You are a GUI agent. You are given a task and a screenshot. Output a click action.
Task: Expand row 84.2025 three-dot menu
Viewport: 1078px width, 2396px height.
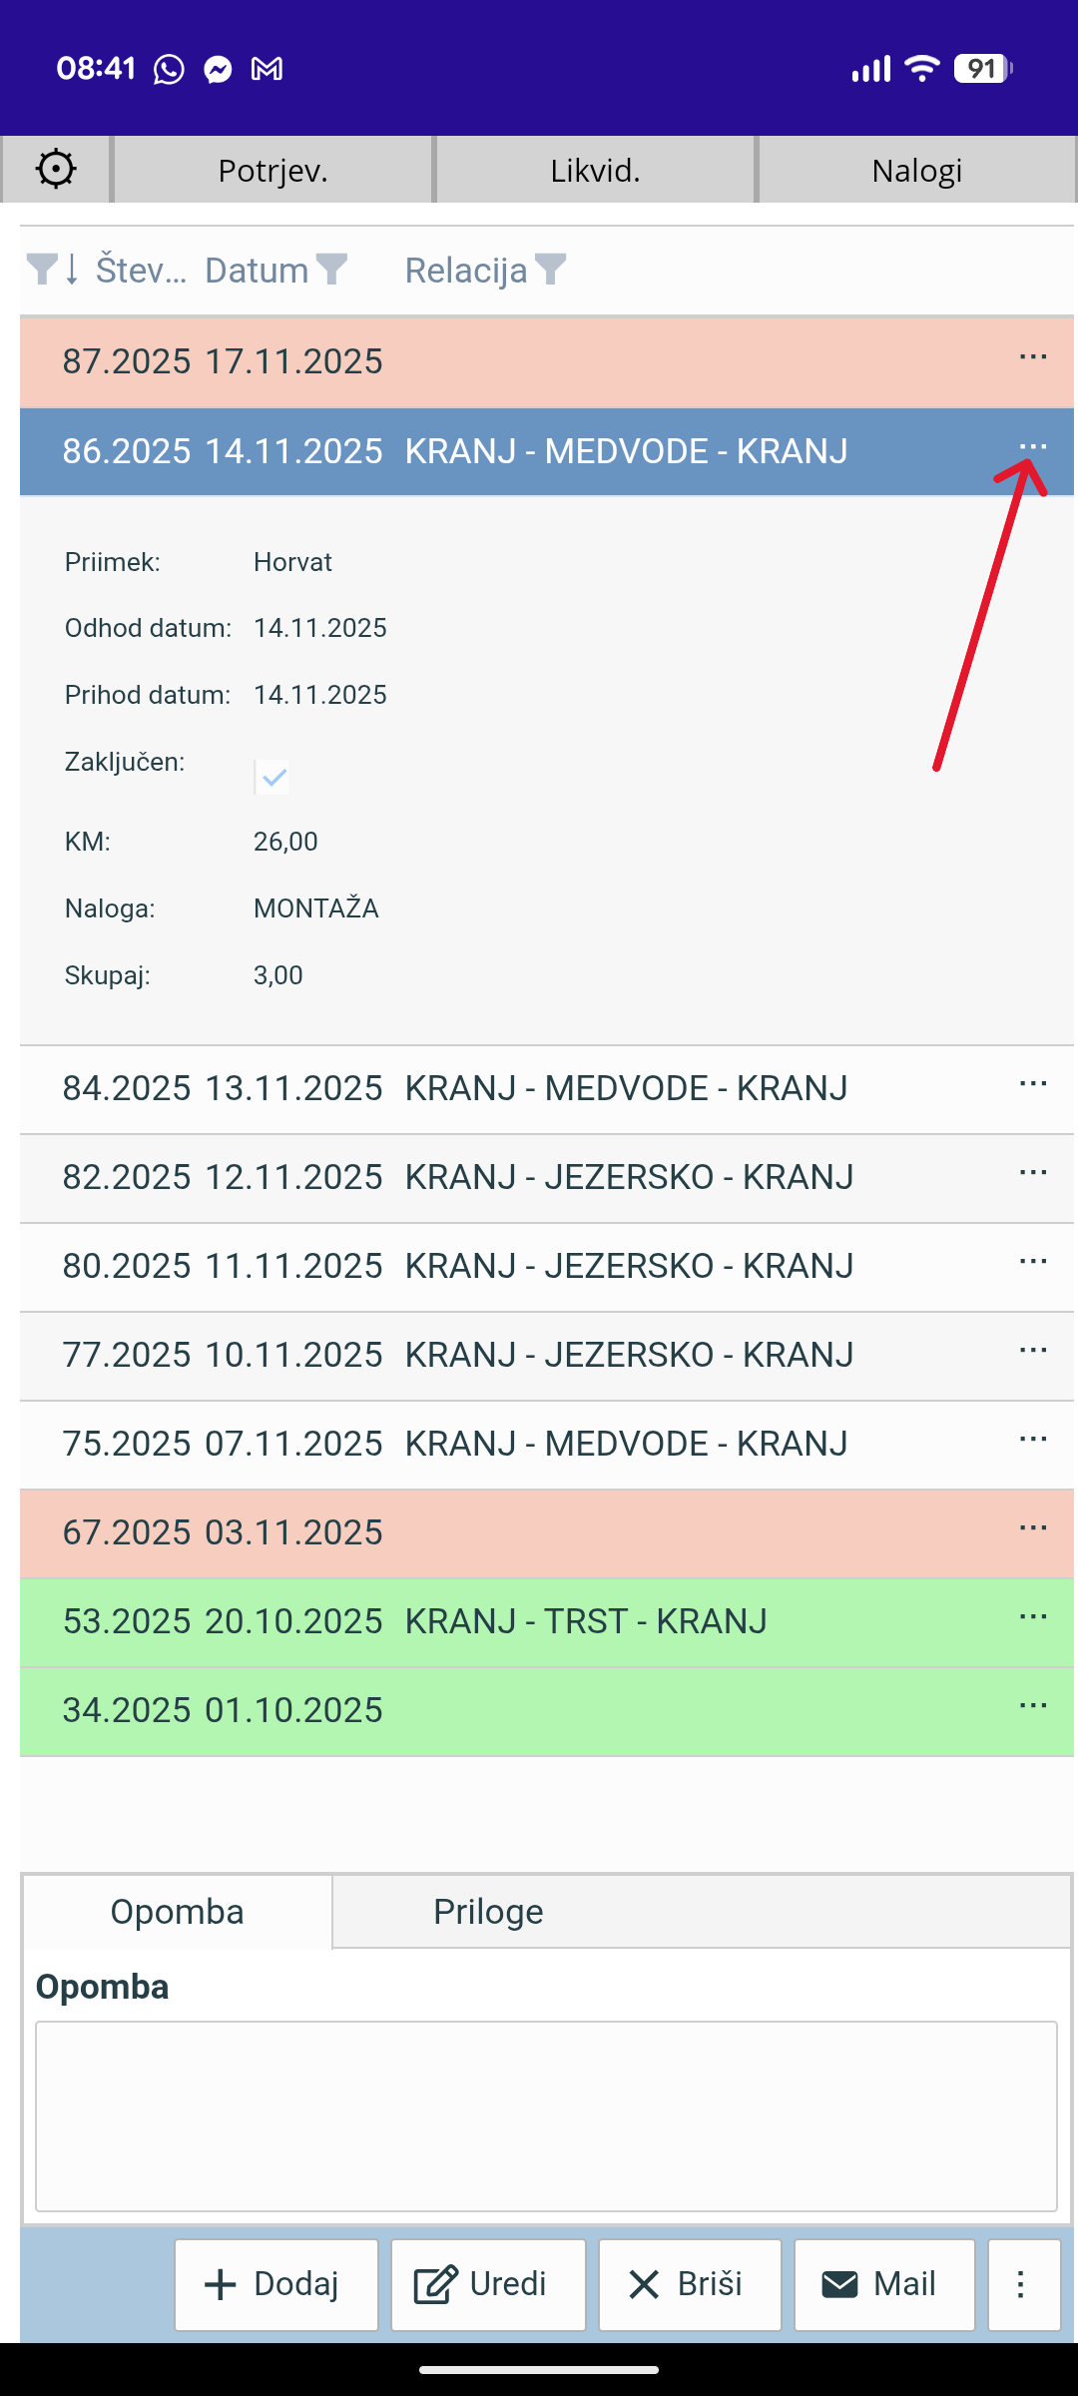point(1033,1084)
